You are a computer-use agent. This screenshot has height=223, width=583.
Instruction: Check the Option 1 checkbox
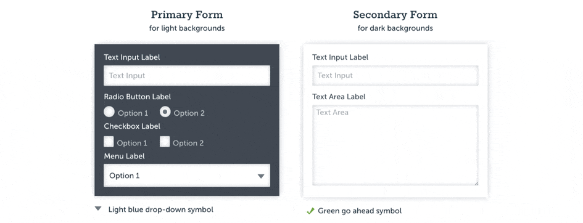coord(109,142)
